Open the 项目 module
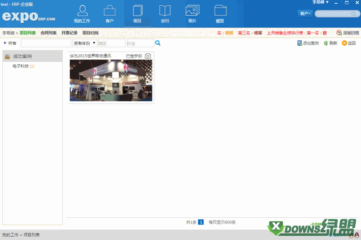The height and width of the screenshot is (240, 361). pyautogui.click(x=137, y=14)
